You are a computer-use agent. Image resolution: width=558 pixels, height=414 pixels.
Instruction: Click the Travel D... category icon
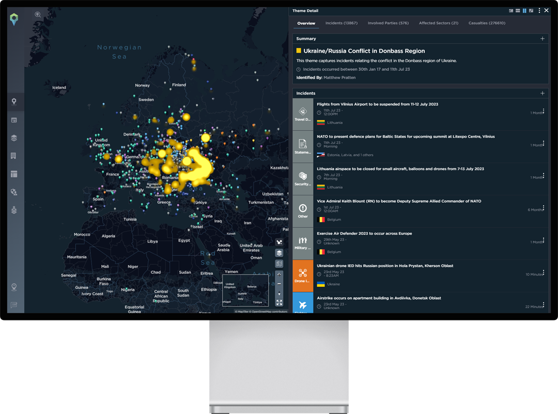(303, 114)
